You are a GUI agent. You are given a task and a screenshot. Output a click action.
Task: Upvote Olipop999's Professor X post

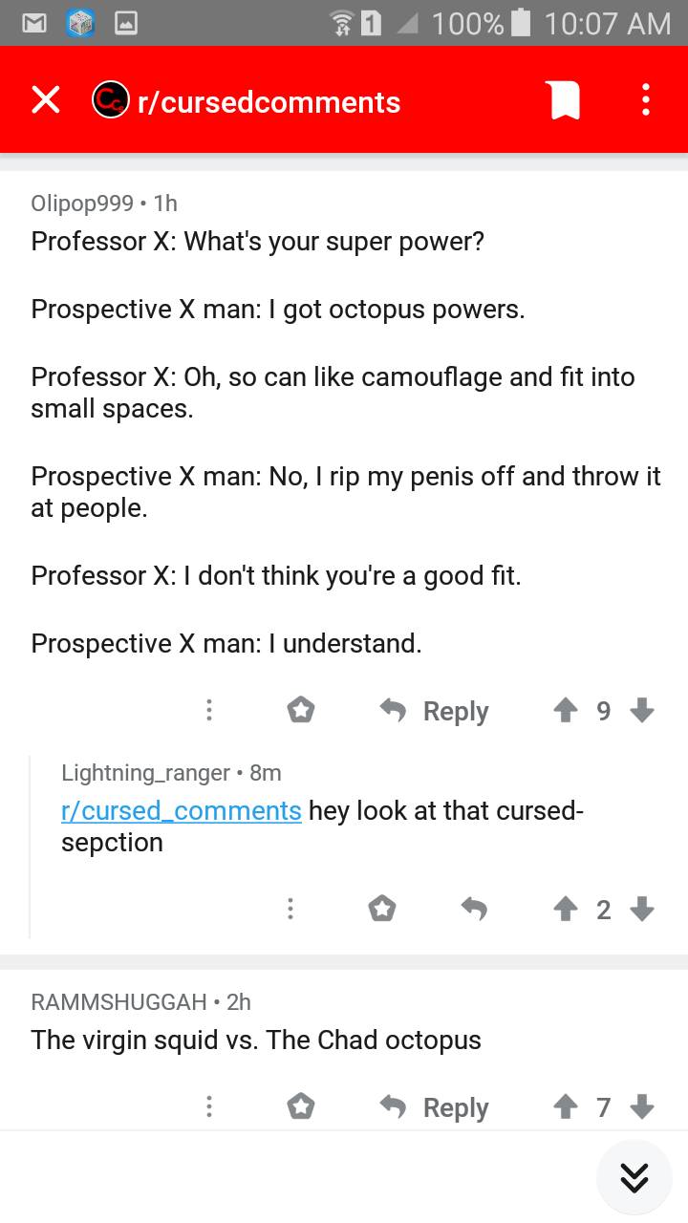pos(565,710)
